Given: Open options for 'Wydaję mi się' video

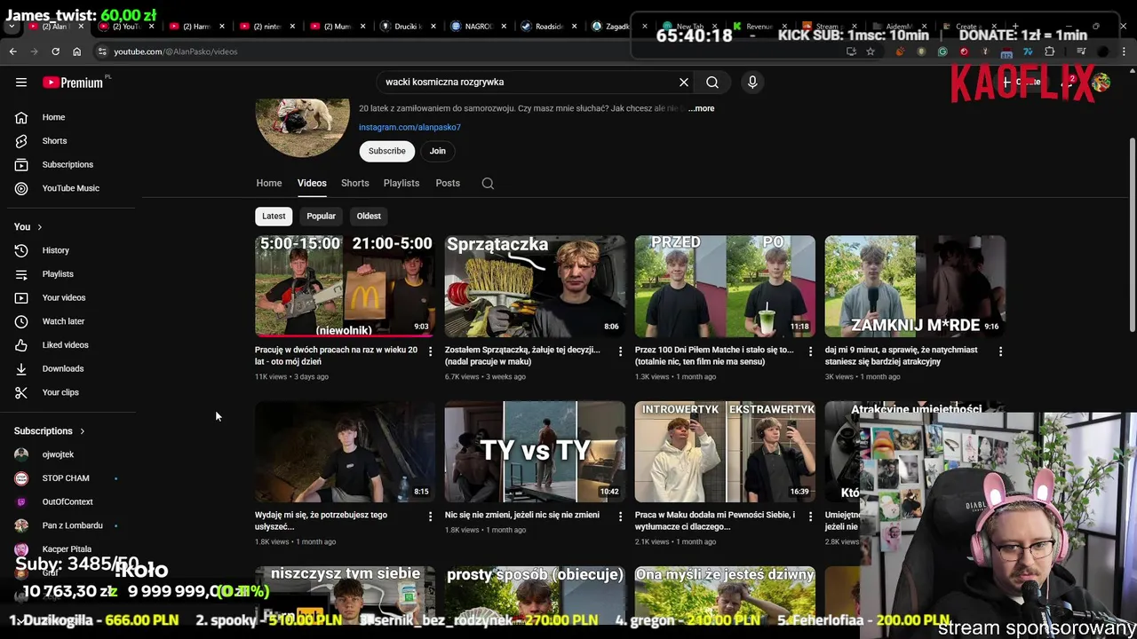Looking at the screenshot, I should coord(430,517).
